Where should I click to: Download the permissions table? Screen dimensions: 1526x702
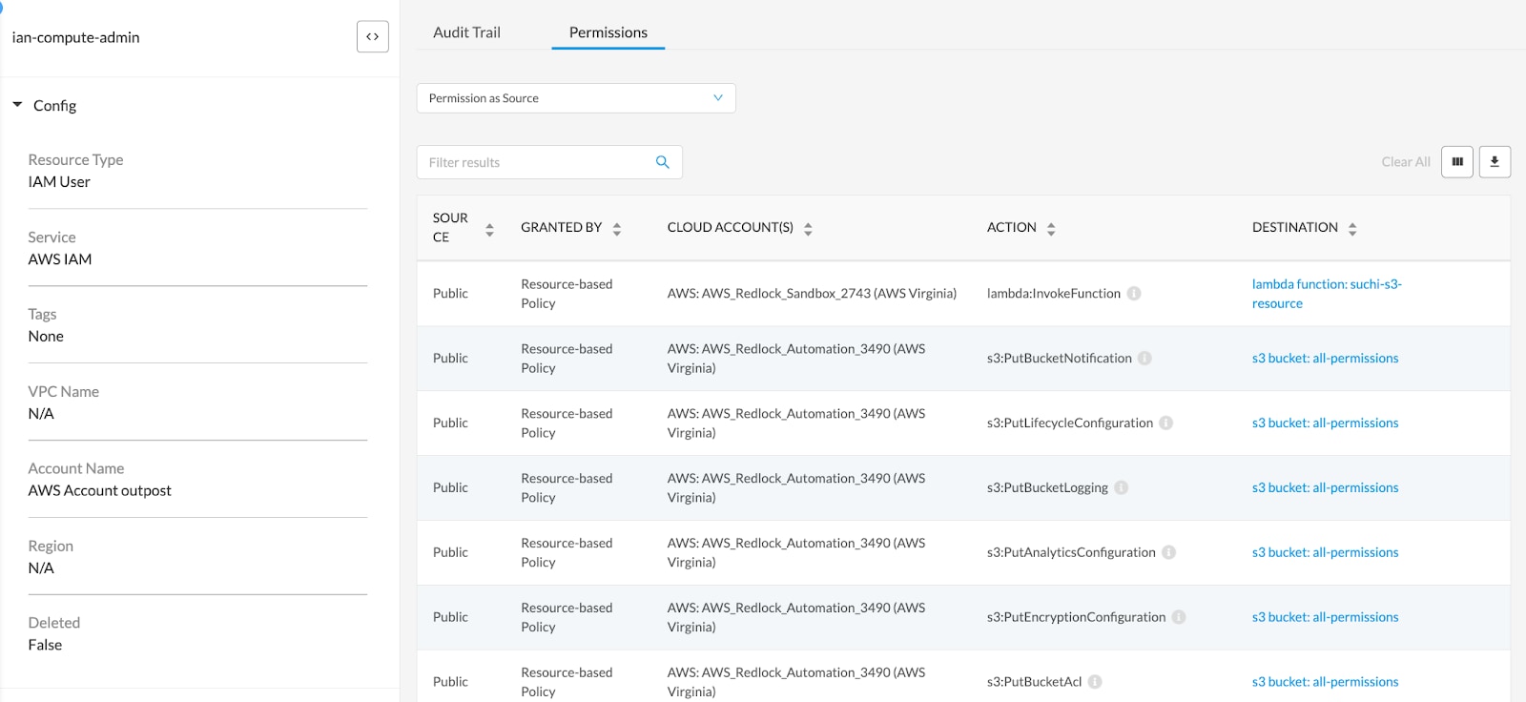[x=1495, y=162]
